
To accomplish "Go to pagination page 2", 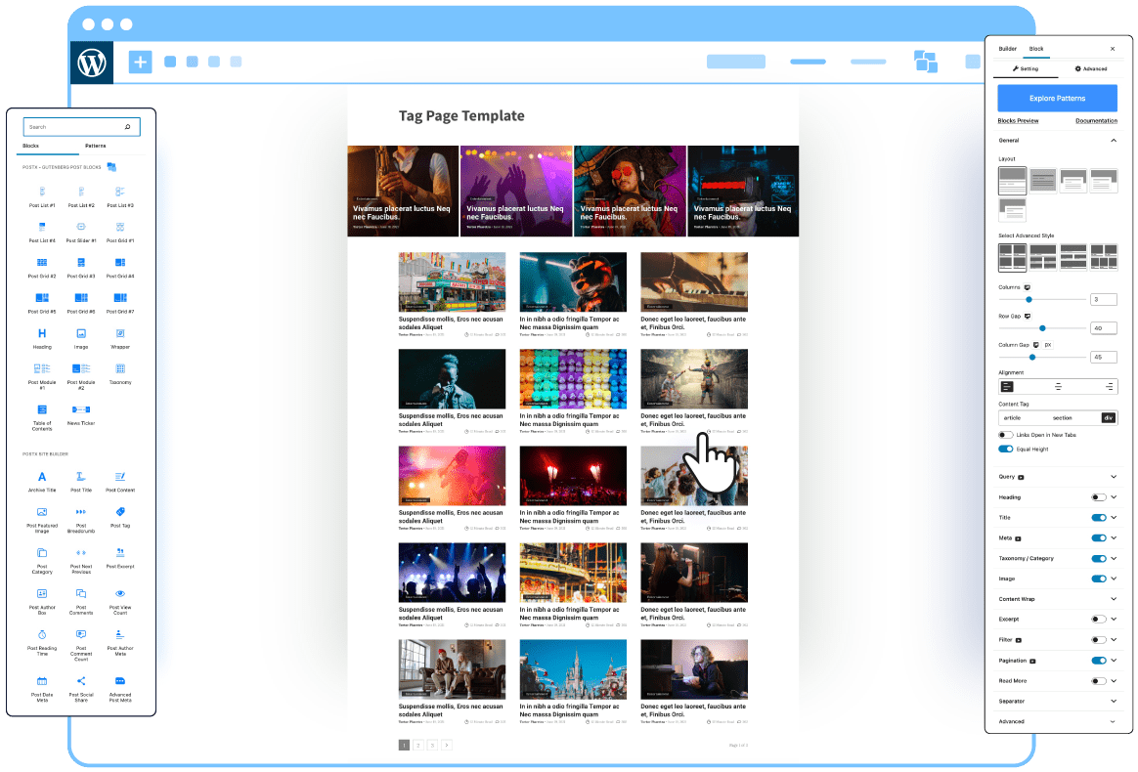I will click(x=418, y=745).
